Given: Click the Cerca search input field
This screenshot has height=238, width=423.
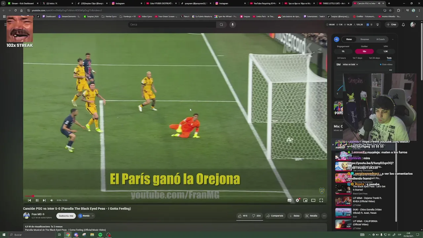Looking at the screenshot, I should click(x=172, y=24).
